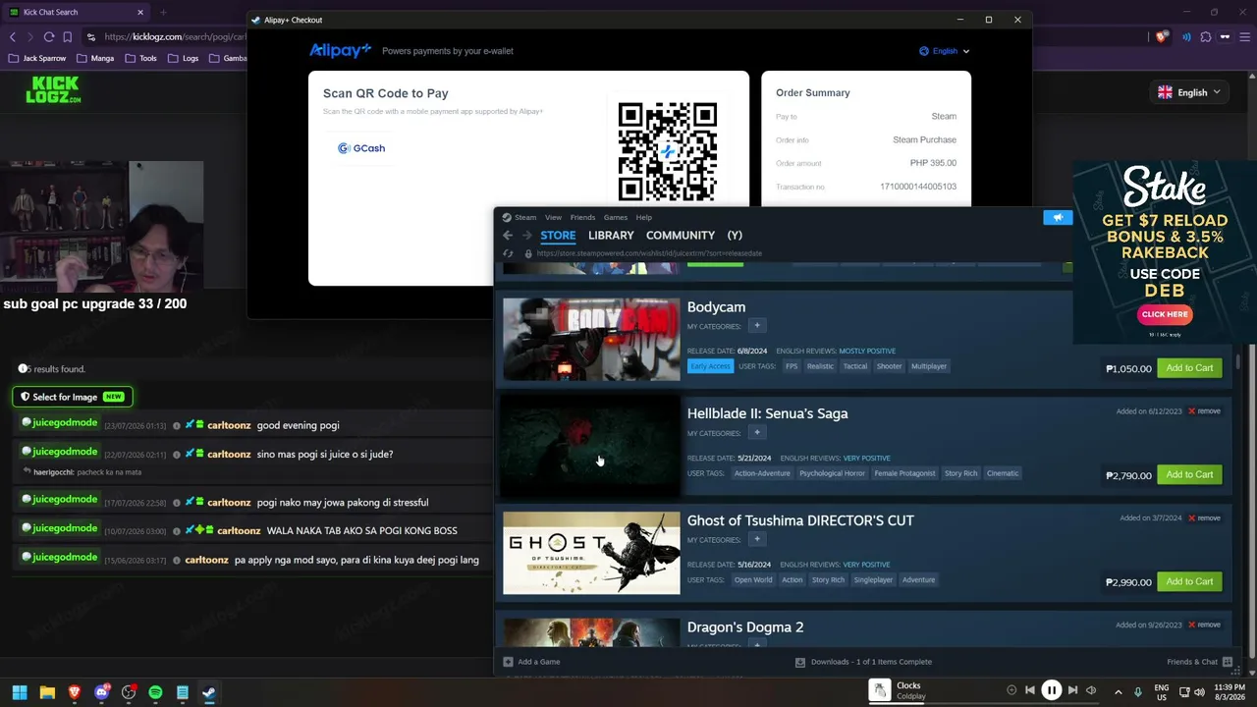
Task: Switch to the Steam COMMUNITY tab
Action: coord(681,236)
